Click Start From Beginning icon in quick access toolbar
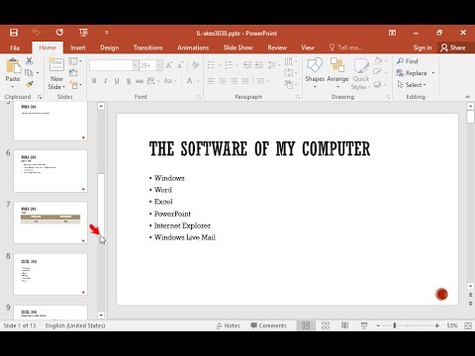The height and width of the screenshot is (356, 475). [x=83, y=33]
